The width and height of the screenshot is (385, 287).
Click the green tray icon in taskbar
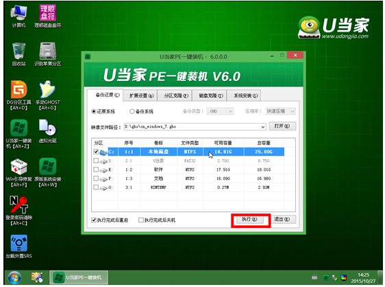[325, 278]
